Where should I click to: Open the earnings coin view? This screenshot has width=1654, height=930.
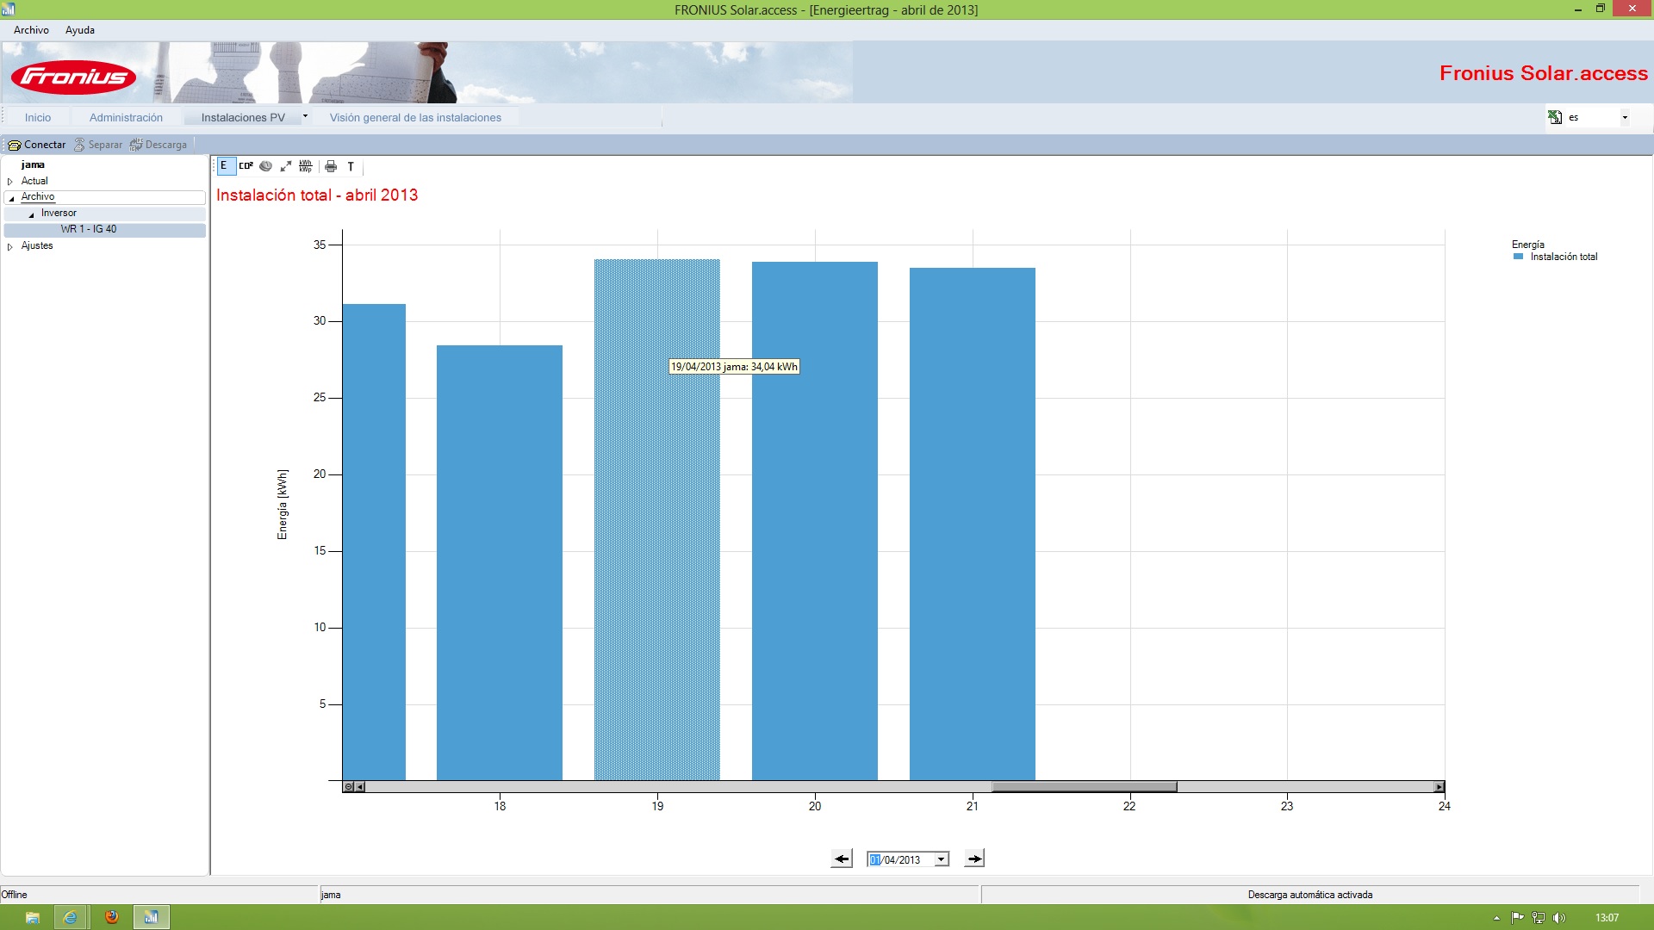coord(265,166)
